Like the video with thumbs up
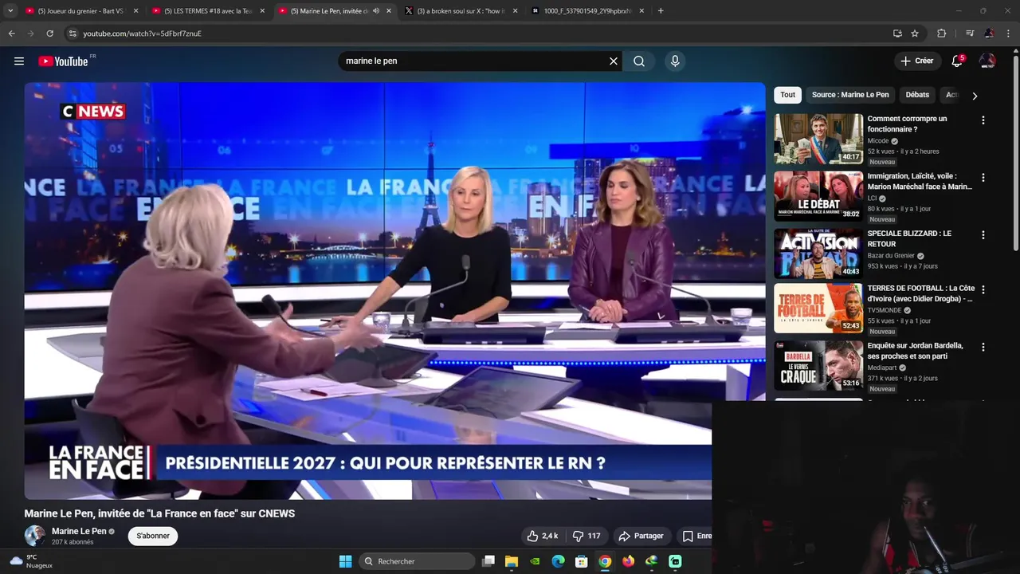The height and width of the screenshot is (574, 1020). pyautogui.click(x=543, y=536)
